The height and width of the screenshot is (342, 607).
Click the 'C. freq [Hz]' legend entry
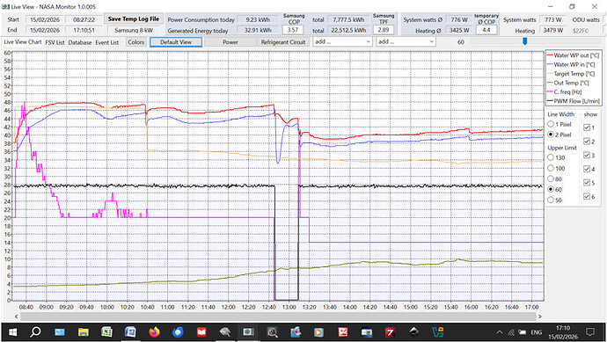coord(565,91)
